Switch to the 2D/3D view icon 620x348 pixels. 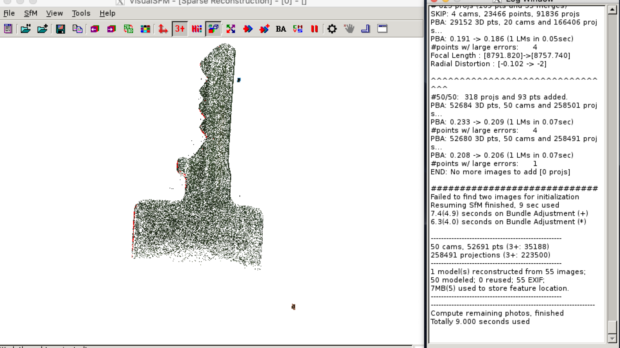pyautogui.click(x=128, y=29)
